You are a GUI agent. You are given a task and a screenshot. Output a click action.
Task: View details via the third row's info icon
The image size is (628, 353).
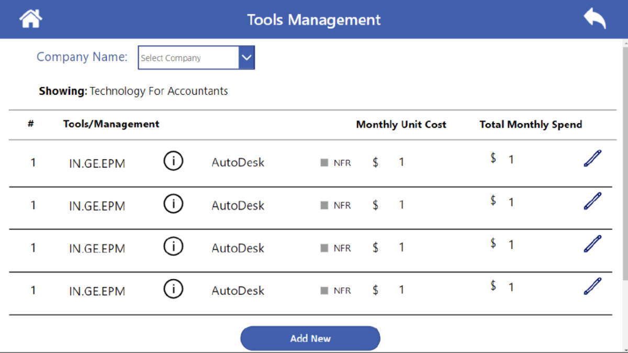(x=173, y=246)
